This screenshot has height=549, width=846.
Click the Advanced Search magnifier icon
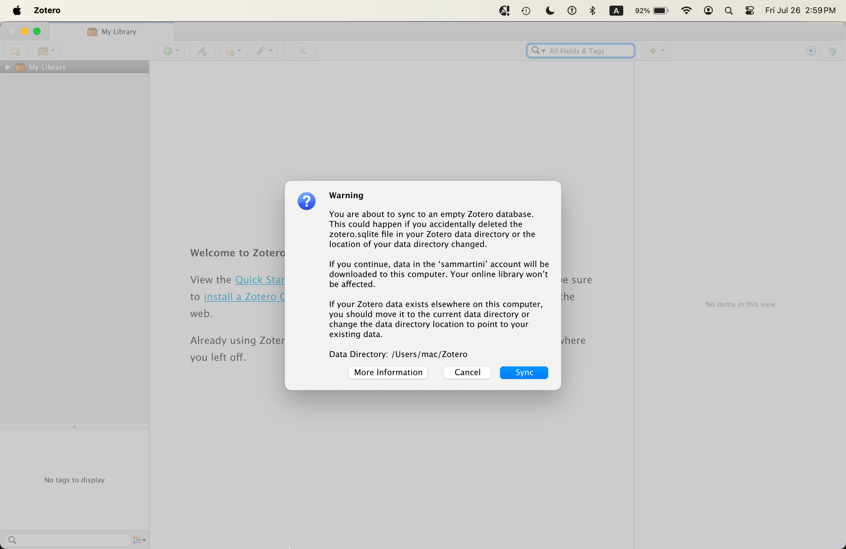pos(303,51)
